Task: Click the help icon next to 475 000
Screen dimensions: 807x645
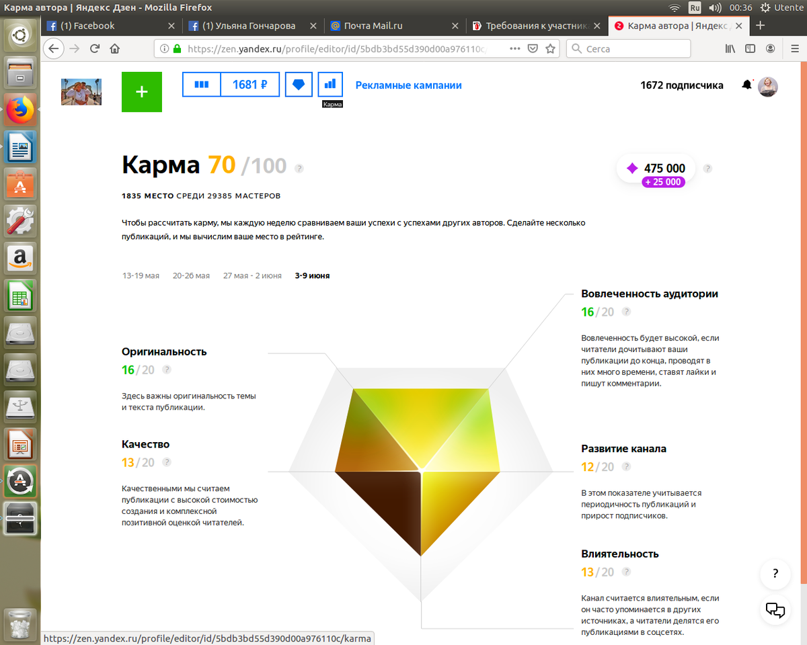Action: (x=707, y=169)
